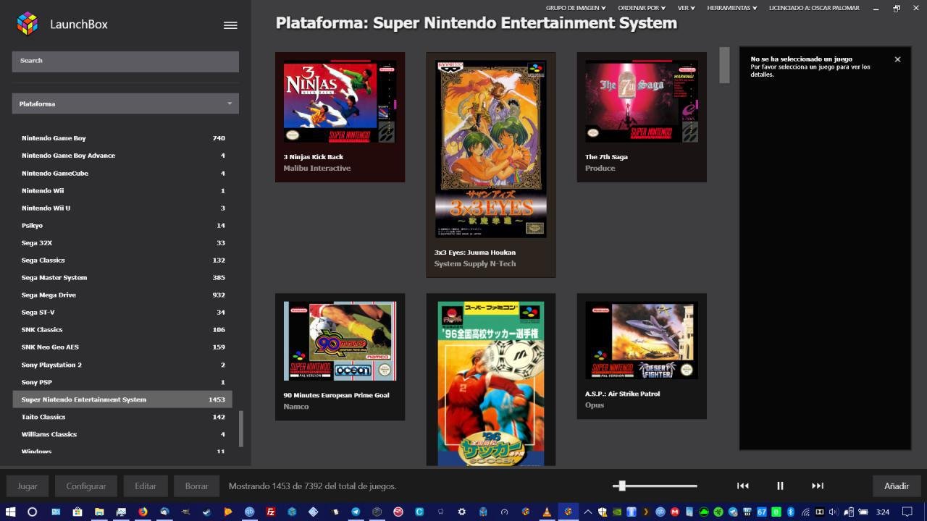The width and height of the screenshot is (927, 521).
Task: Select A.S.P. Air Strike Patrol cover
Action: click(x=642, y=341)
